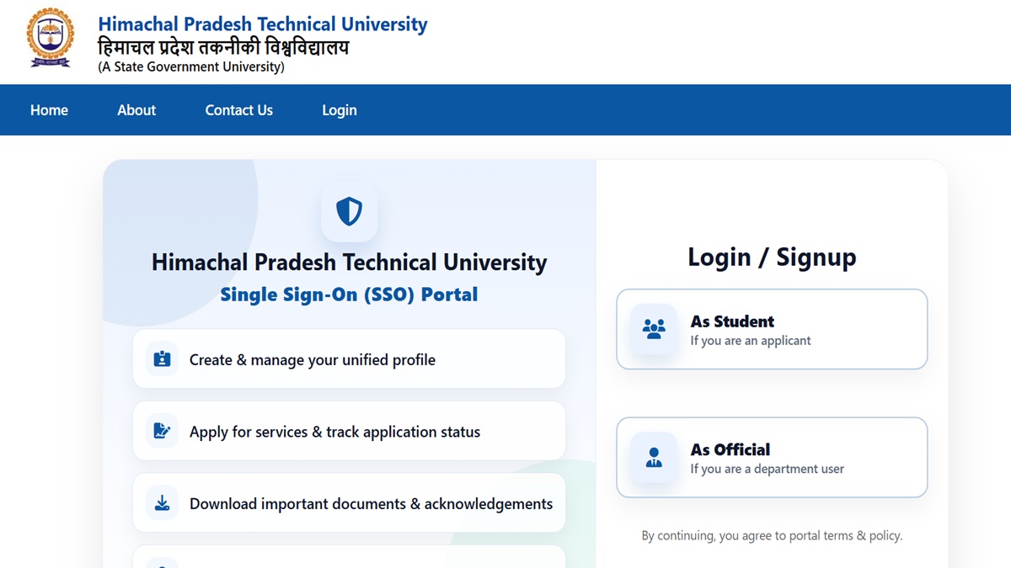Select the 'Download important documents & acknowledgements' card
The height and width of the screenshot is (568, 1011).
coord(349,503)
